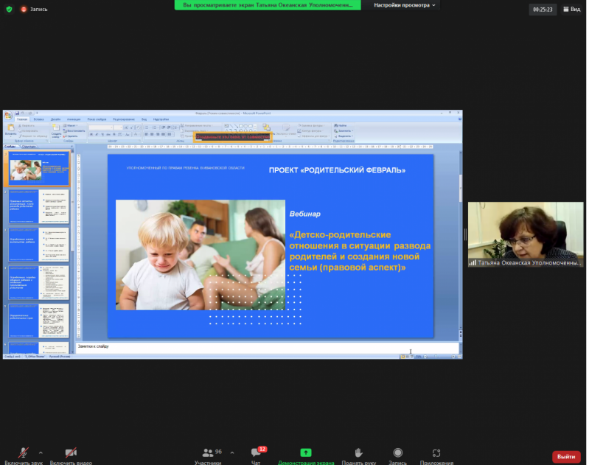Open the Настройки просмотра dropdown
Viewport: 589px width, 465px height.
pyautogui.click(x=405, y=5)
